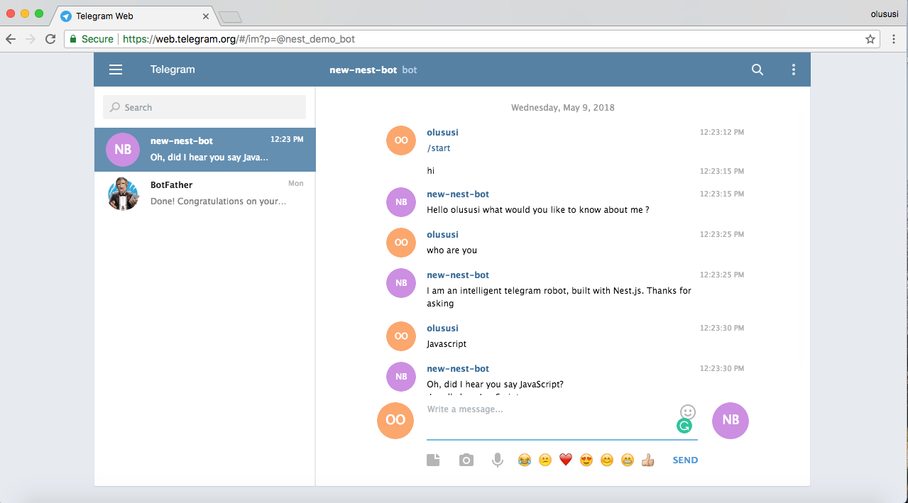This screenshot has height=503, width=908.
Task: Insert the confused face emoji
Action: (x=545, y=460)
